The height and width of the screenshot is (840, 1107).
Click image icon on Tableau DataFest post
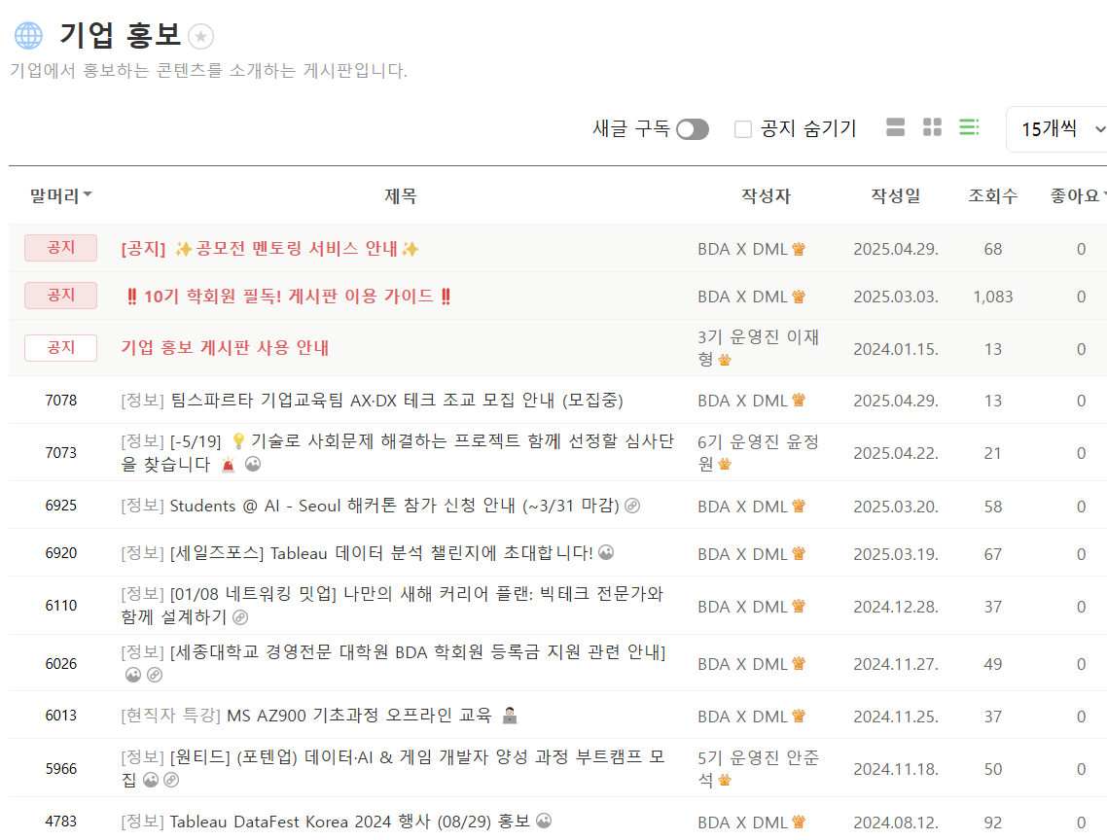point(544,821)
